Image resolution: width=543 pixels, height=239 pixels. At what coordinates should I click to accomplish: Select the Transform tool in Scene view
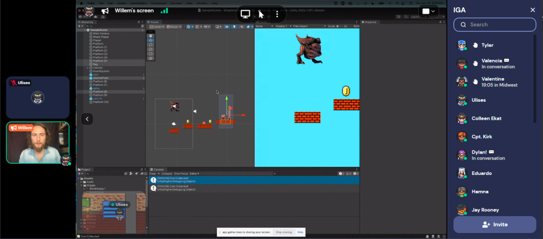point(150,58)
